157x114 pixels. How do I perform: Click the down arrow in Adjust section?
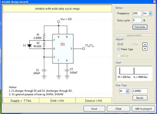pos(144,48)
